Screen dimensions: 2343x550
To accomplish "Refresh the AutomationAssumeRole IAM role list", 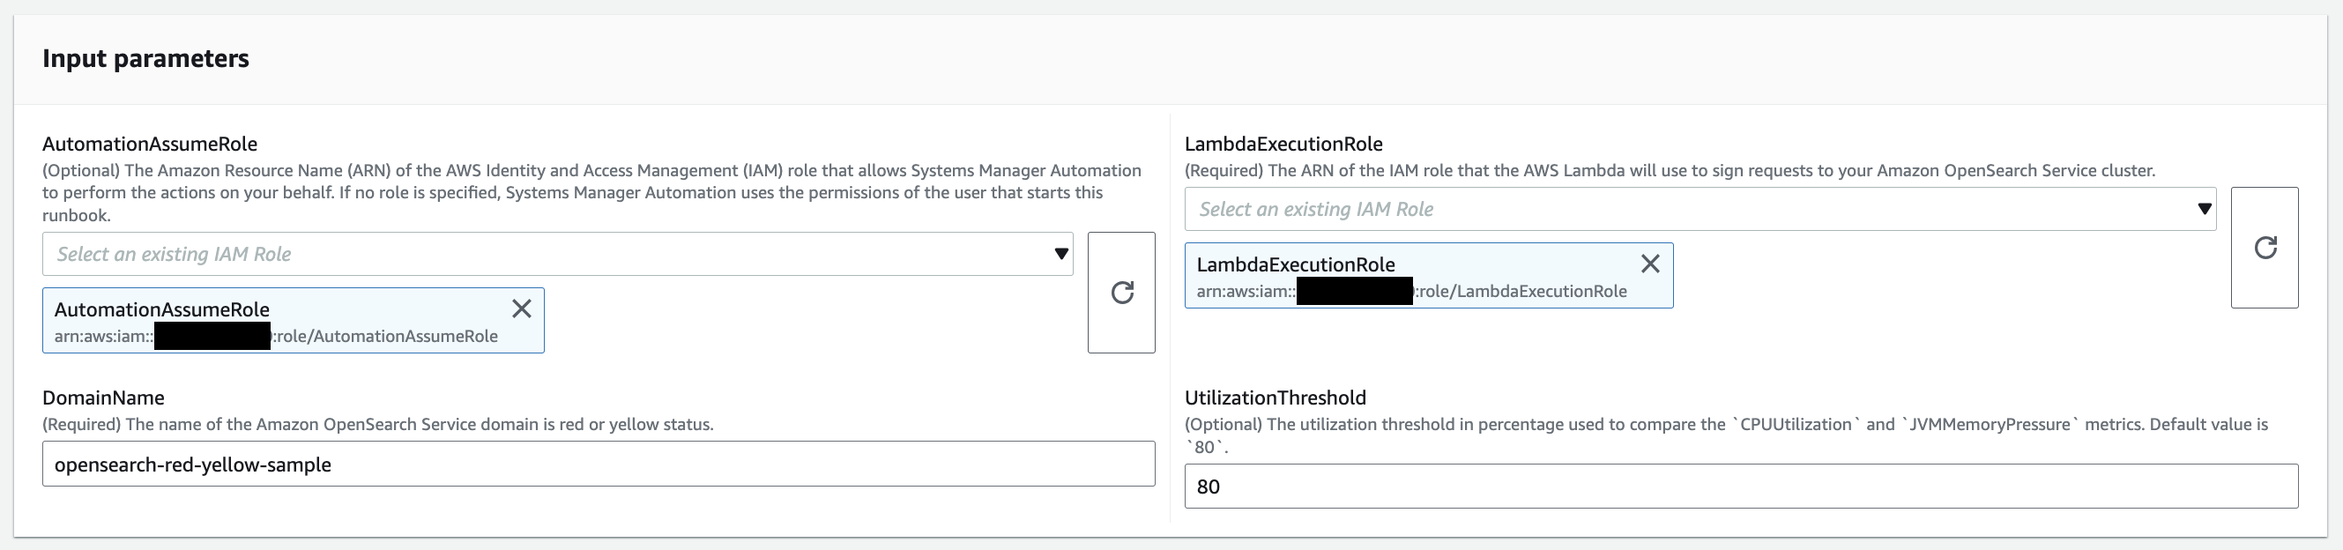I will [x=1121, y=293].
